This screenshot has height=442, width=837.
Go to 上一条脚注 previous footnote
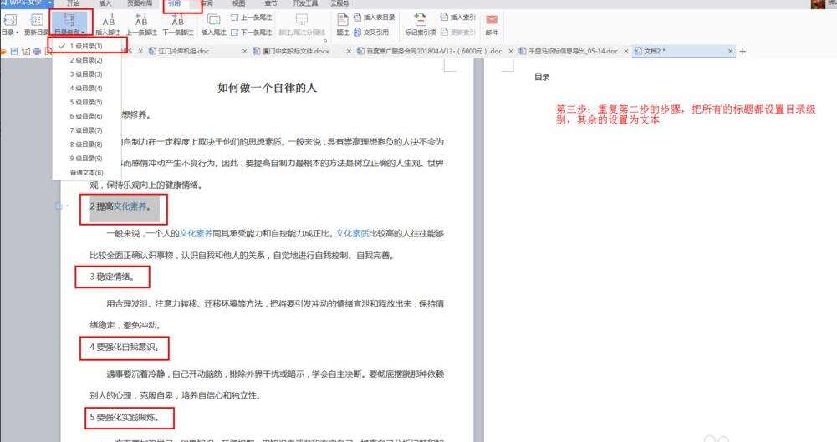tap(141, 24)
